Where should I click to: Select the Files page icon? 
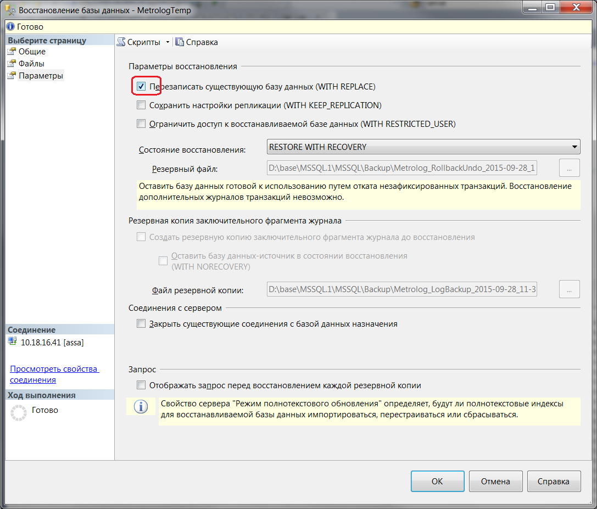click(x=12, y=64)
